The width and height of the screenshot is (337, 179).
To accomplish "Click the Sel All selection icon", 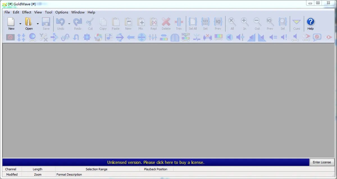I will coord(193,22).
